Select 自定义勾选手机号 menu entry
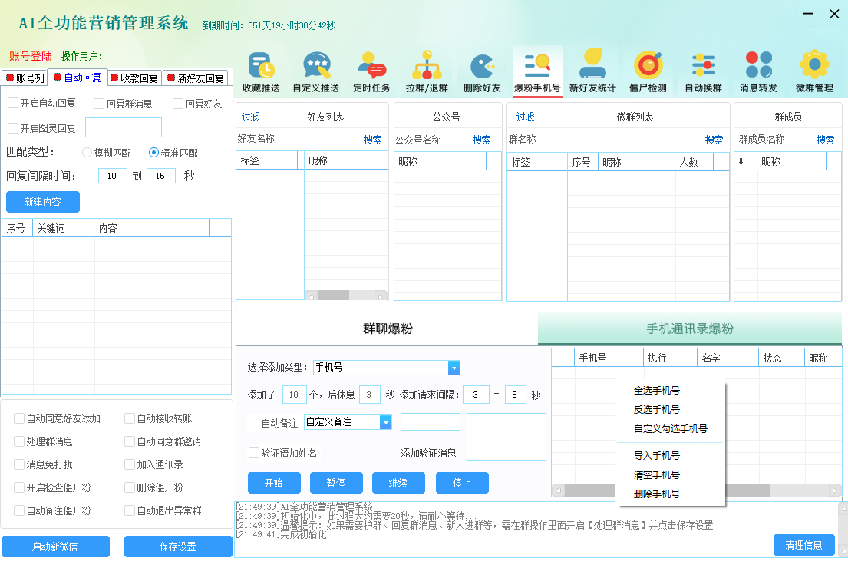 click(x=671, y=428)
